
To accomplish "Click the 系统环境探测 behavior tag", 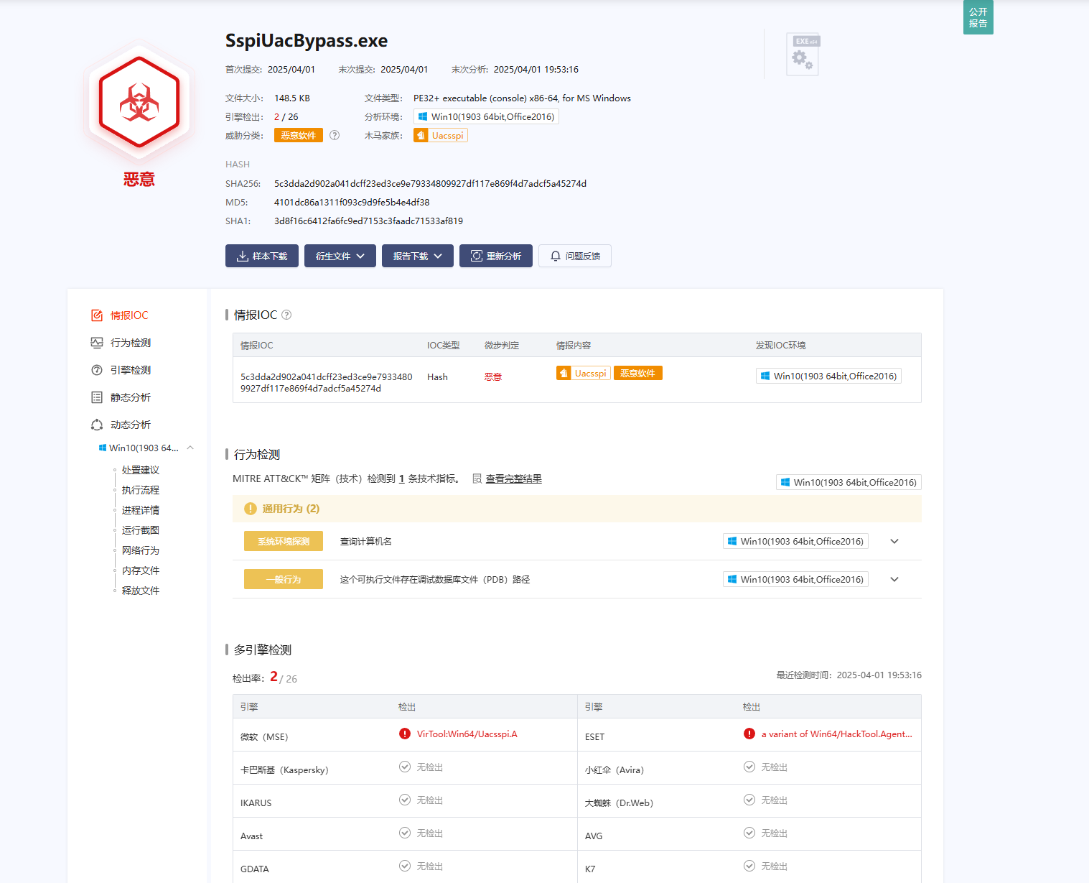I will click(x=284, y=541).
